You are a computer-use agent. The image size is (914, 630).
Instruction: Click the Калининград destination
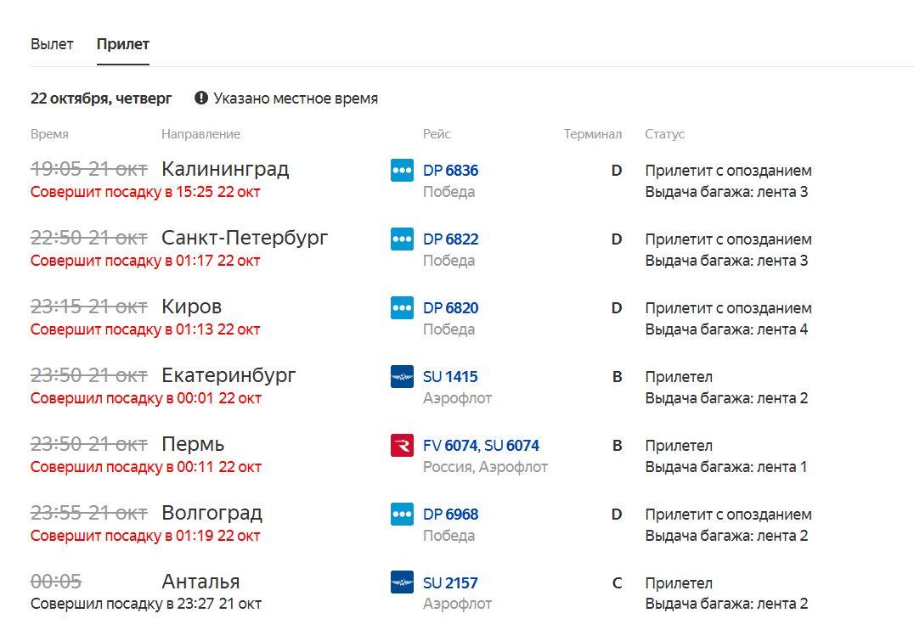(x=225, y=169)
